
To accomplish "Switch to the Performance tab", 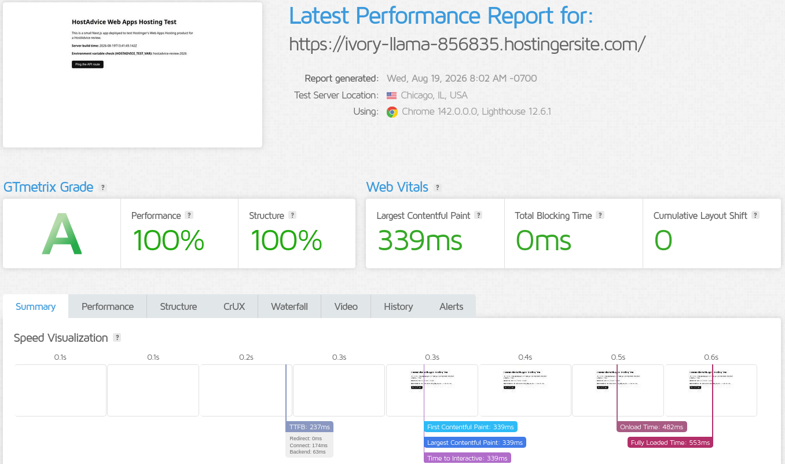I will (x=108, y=306).
